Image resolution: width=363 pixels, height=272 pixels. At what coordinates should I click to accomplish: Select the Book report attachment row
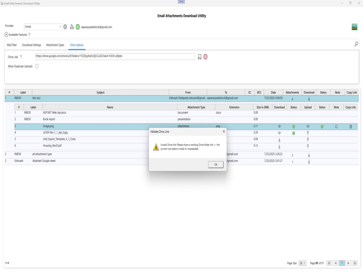pyautogui.click(x=186, y=119)
